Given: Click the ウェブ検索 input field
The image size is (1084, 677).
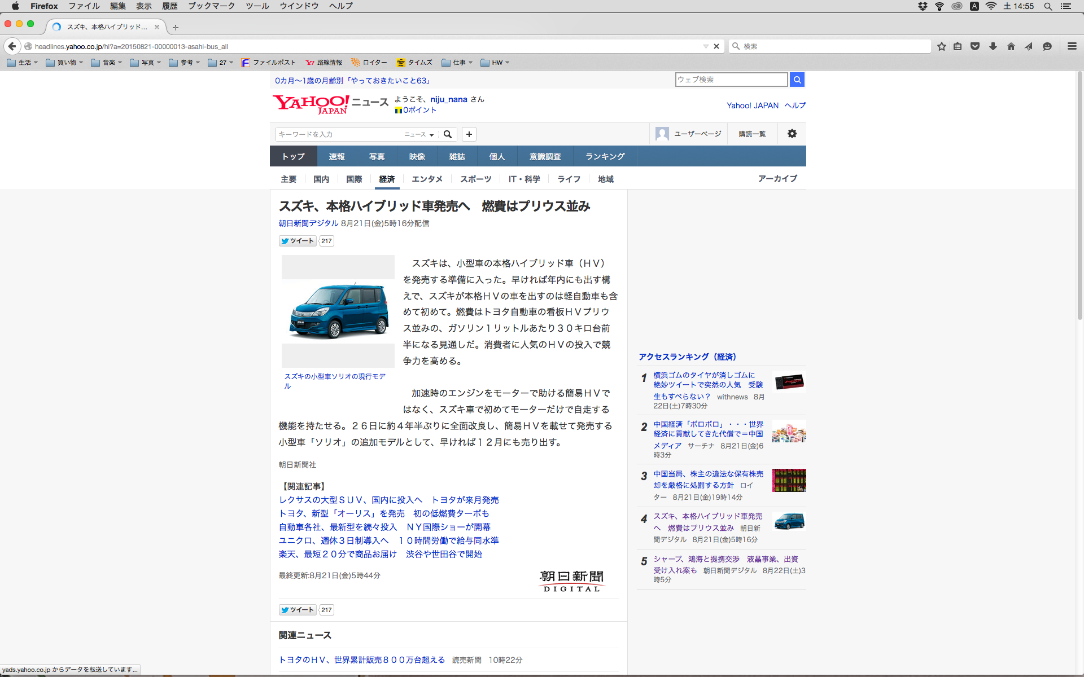Looking at the screenshot, I should pyautogui.click(x=731, y=80).
